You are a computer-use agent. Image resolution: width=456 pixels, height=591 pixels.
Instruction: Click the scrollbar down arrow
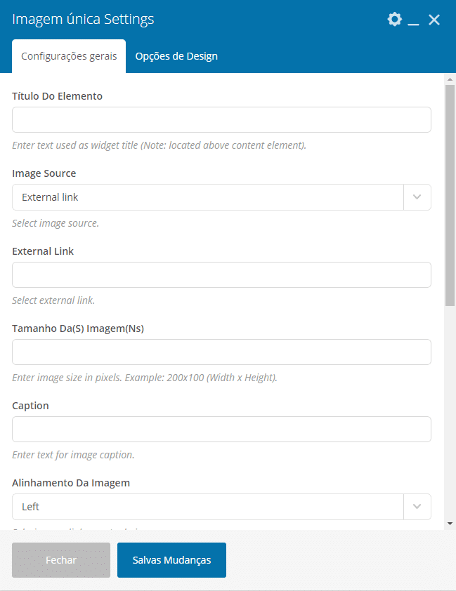(x=450, y=524)
